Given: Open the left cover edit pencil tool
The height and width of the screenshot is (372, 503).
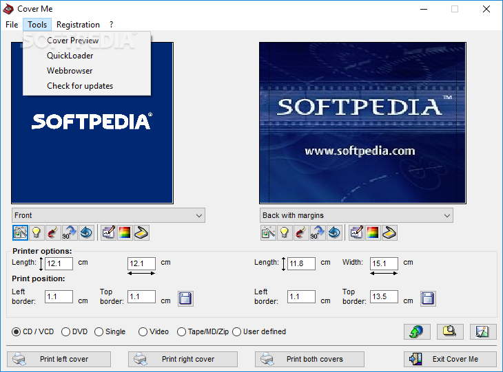Looking at the screenshot, I should click(108, 232).
